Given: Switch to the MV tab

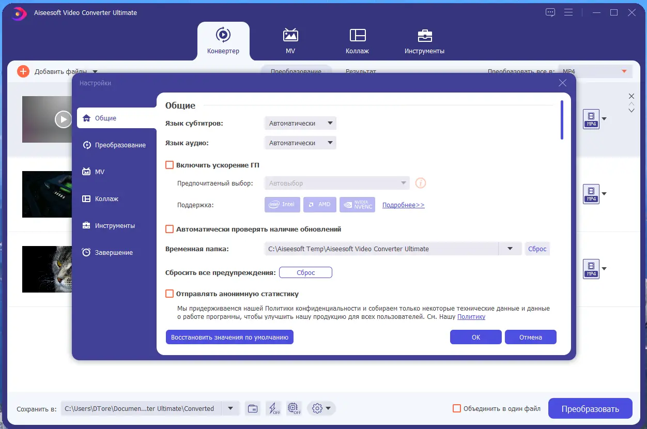Looking at the screenshot, I should pos(290,41).
